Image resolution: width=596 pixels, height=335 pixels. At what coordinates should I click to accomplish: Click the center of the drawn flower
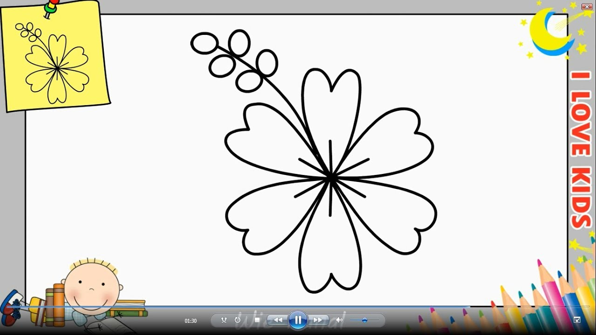point(331,177)
